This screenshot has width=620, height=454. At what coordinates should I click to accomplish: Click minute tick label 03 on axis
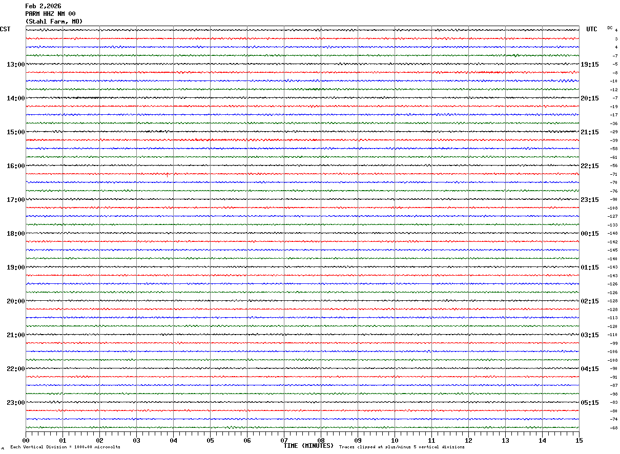click(136, 441)
